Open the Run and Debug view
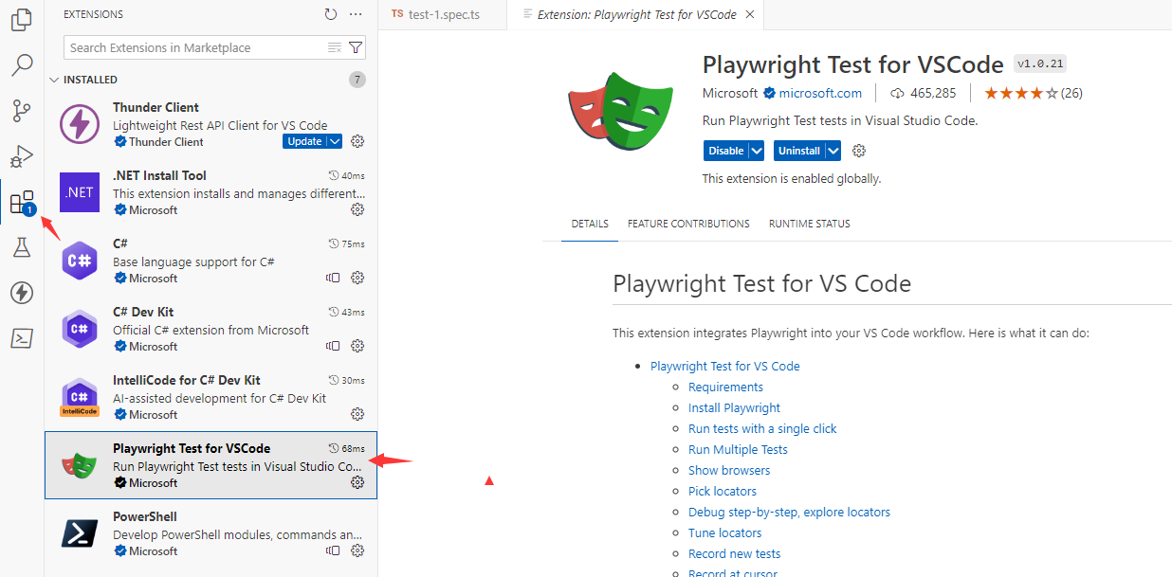The image size is (1172, 577). click(x=22, y=156)
